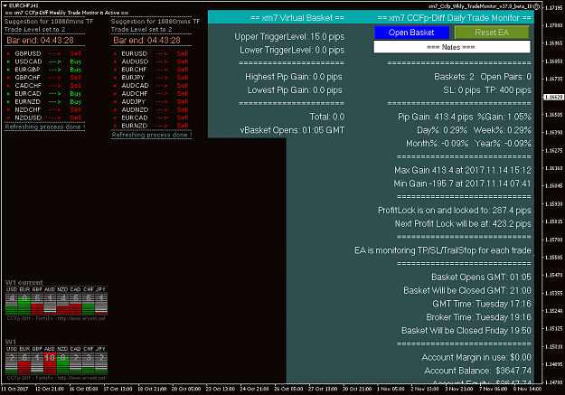Screen dimensions: 565x395
Task: Click 'Basket Will be Closed Friday 19:50'
Action: pos(466,331)
